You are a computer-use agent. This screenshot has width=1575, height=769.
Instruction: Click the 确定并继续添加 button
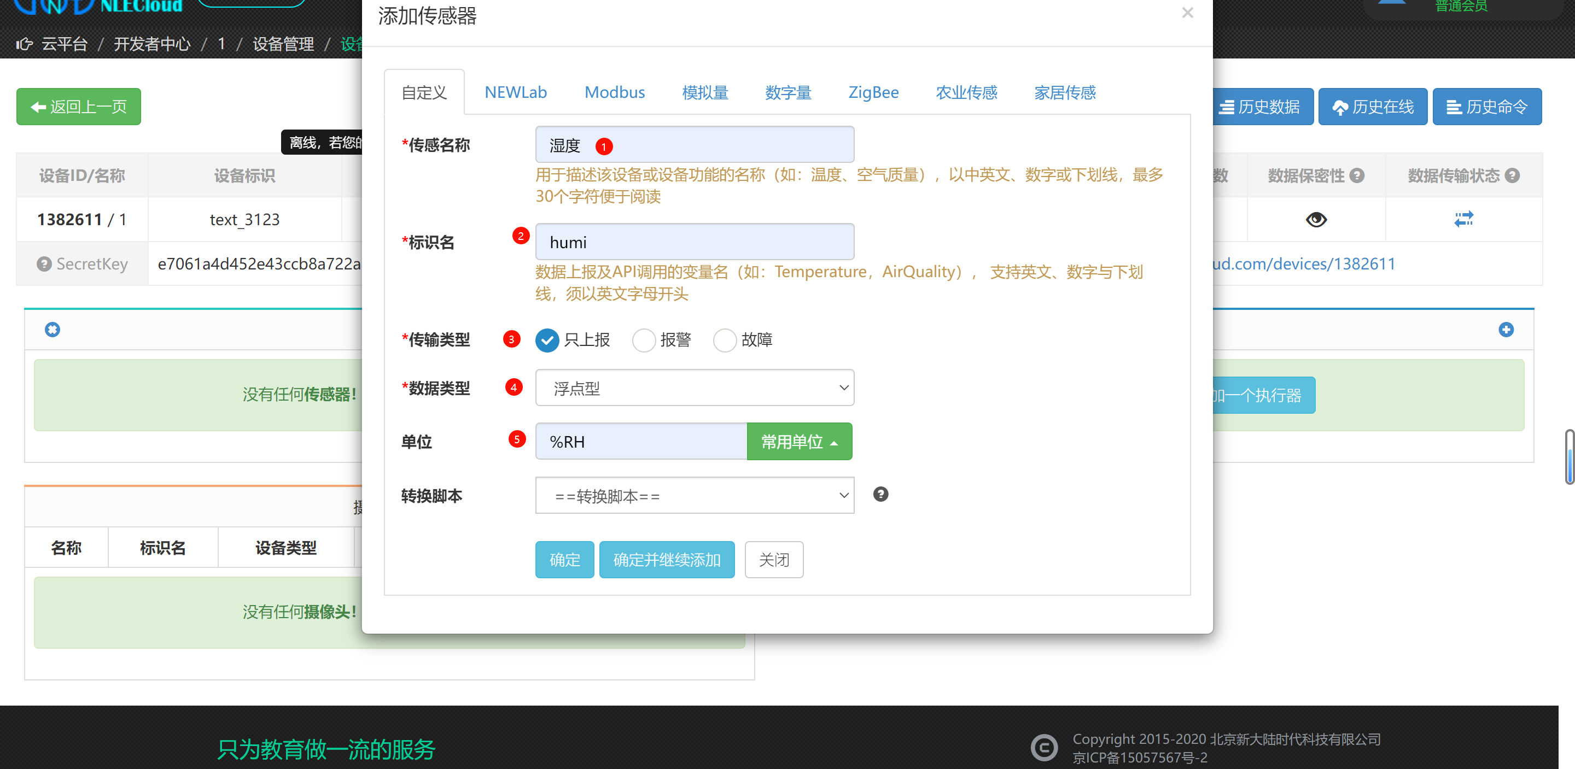(x=666, y=559)
